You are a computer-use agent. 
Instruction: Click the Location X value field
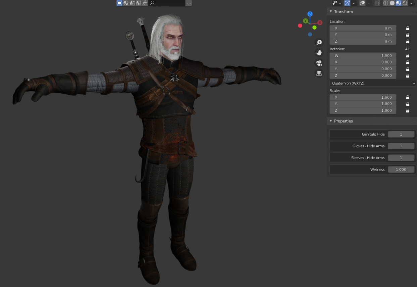pos(363,28)
